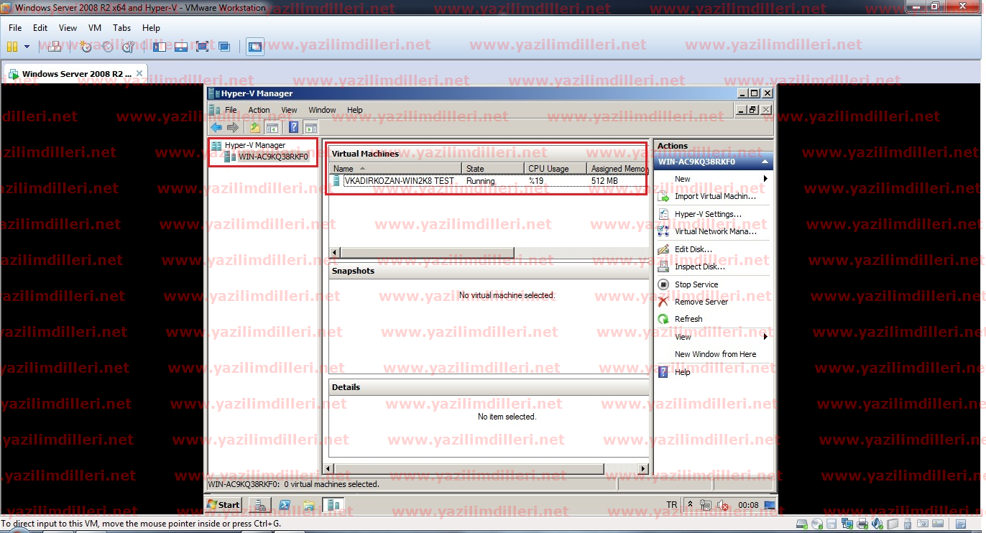
Task: Expand the New submenu in Actions
Action: [x=765, y=179]
